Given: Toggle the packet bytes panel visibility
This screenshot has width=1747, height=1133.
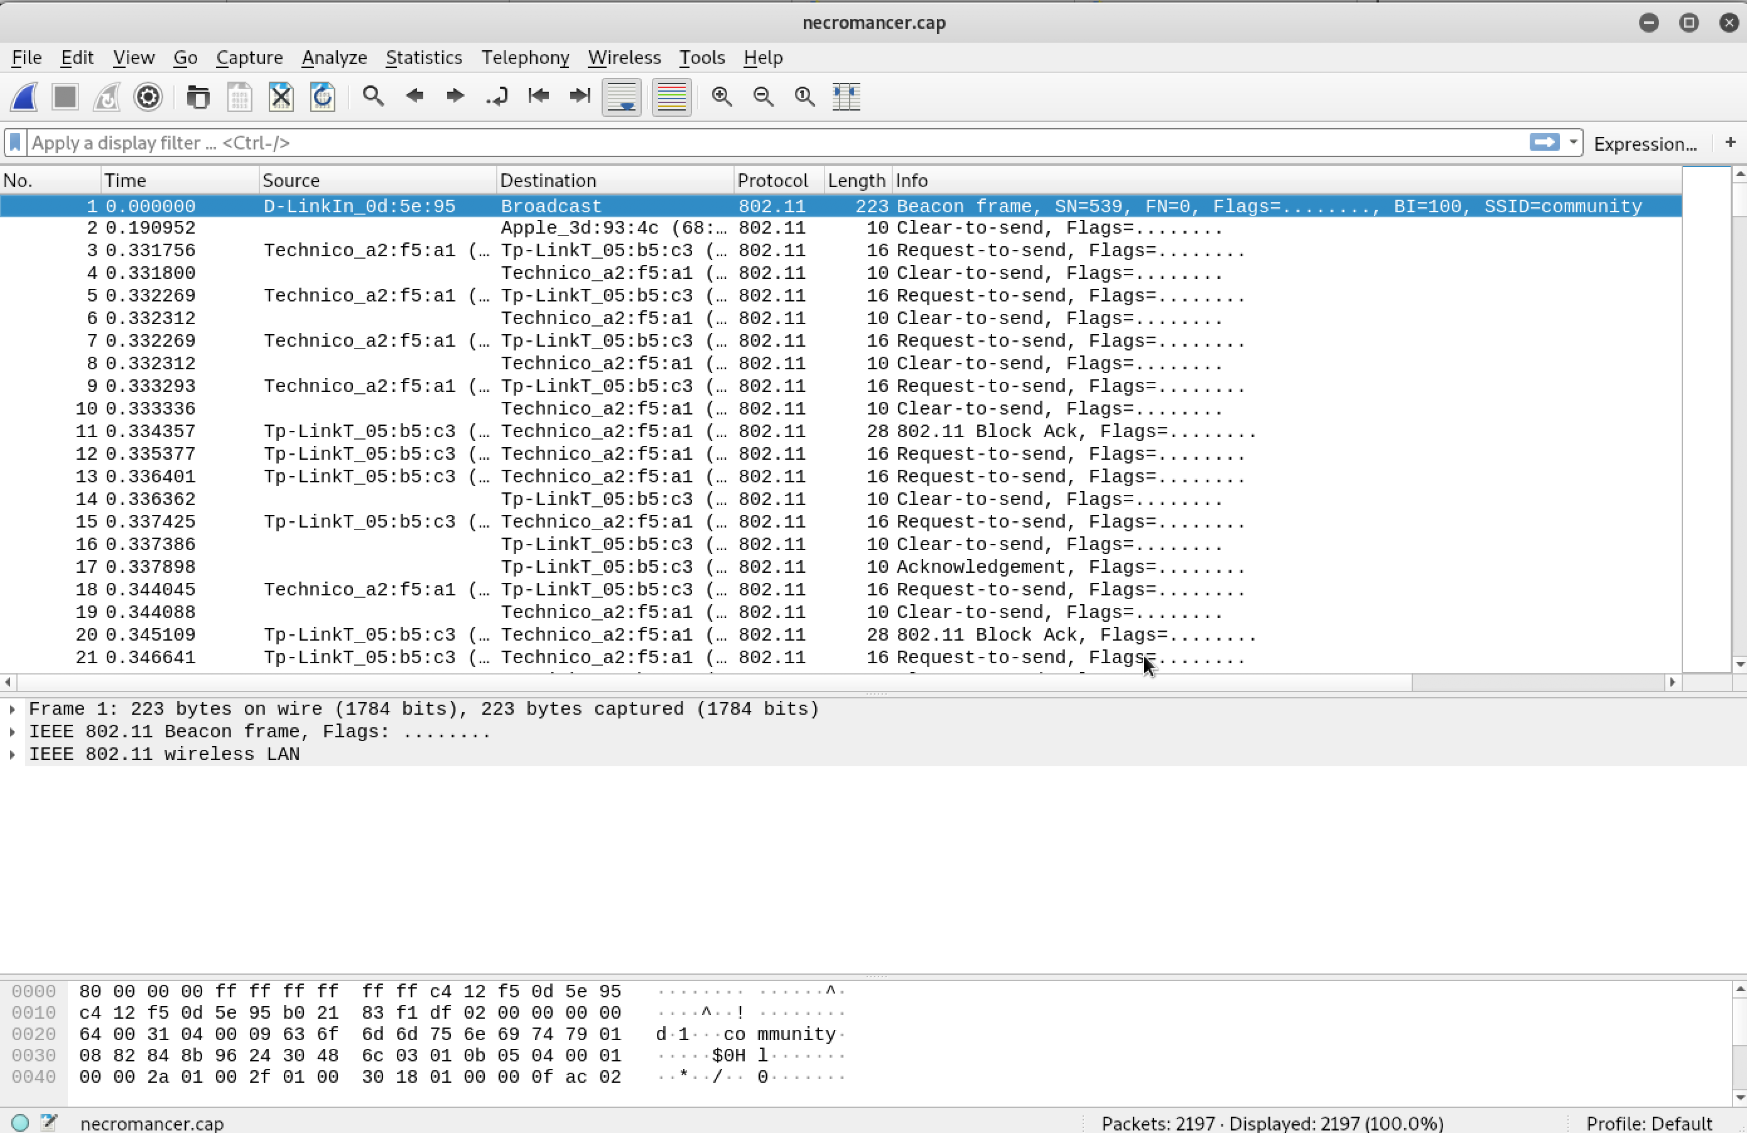Looking at the screenshot, I should (845, 94).
